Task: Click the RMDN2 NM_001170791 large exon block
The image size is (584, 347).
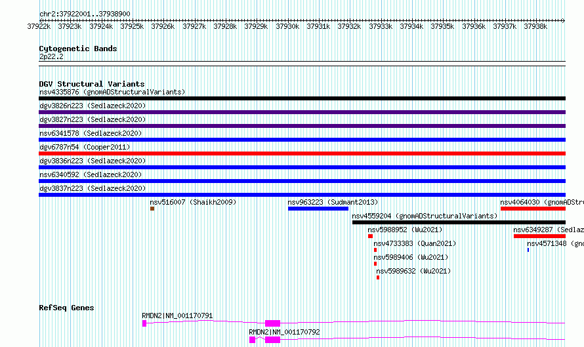Action: point(272,323)
